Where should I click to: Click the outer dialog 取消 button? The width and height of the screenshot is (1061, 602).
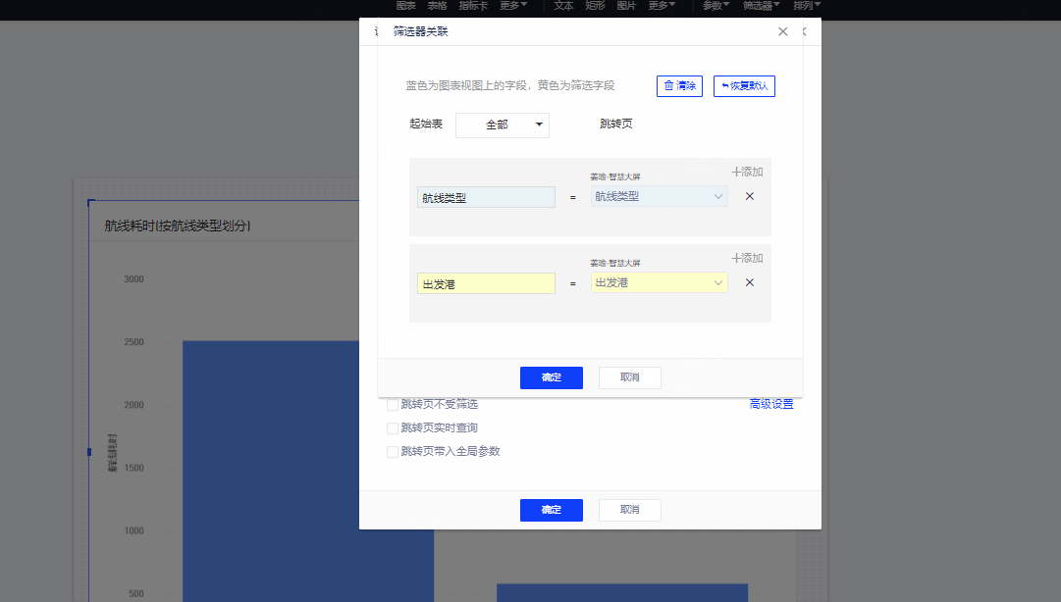coord(630,510)
